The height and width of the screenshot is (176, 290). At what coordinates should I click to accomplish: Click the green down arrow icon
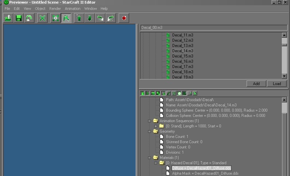[x=89, y=18]
